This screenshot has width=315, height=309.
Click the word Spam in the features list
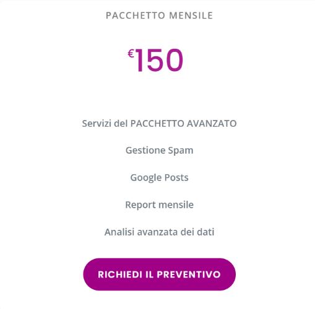181,151
